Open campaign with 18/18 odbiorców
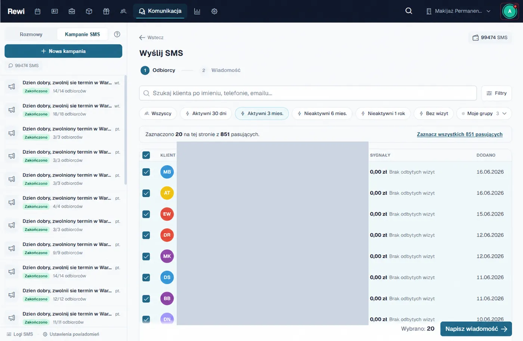This screenshot has width=523, height=341. 64,110
